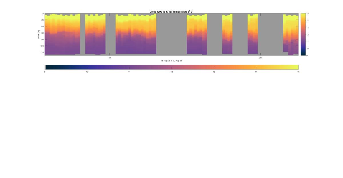Image resolution: width=343 pixels, height=178 pixels.
Task: Click the leftmost temperature data block
Action: tap(62, 34)
